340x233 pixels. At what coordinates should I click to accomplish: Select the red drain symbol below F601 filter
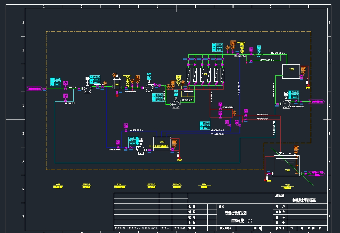tap(117, 96)
